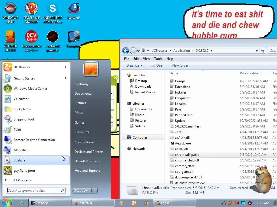The image size is (277, 207).
Task: Expand the Getting Started submenu arrow
Action: coord(66,78)
